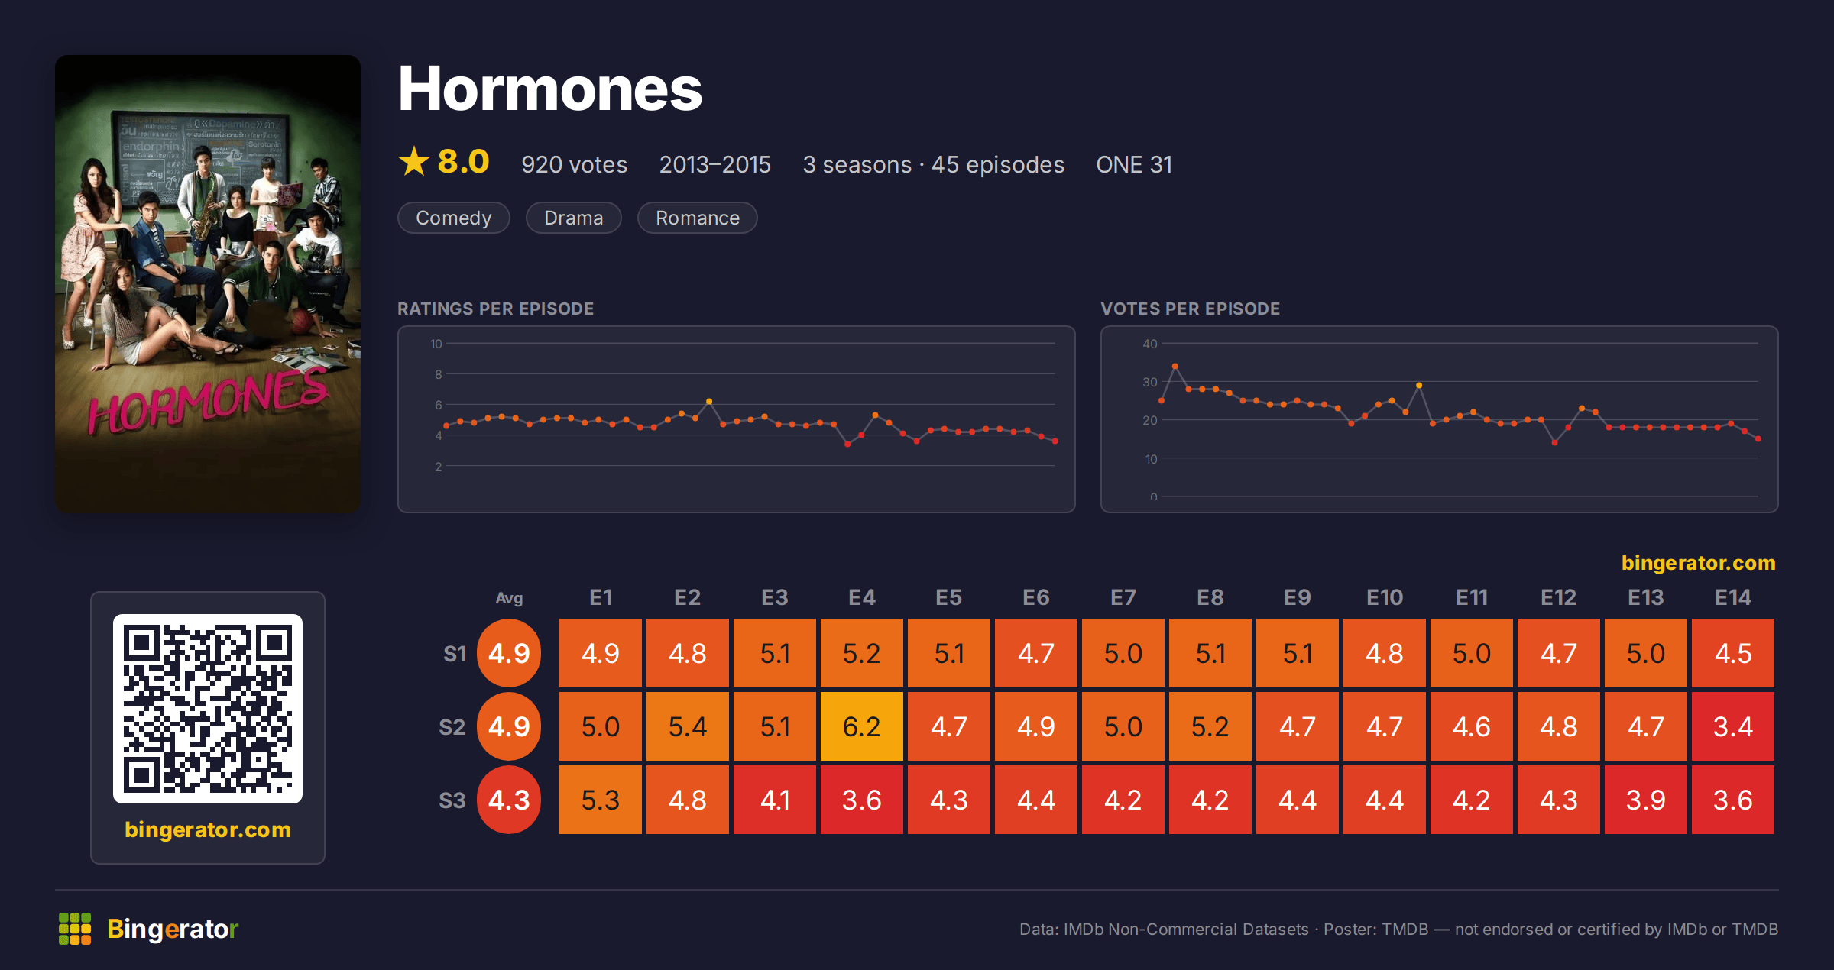The height and width of the screenshot is (970, 1834).
Task: Click the Hormones poster thumbnail
Action: (208, 283)
